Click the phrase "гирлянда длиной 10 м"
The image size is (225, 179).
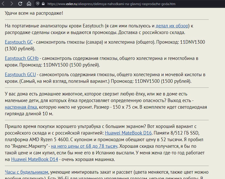28,114
